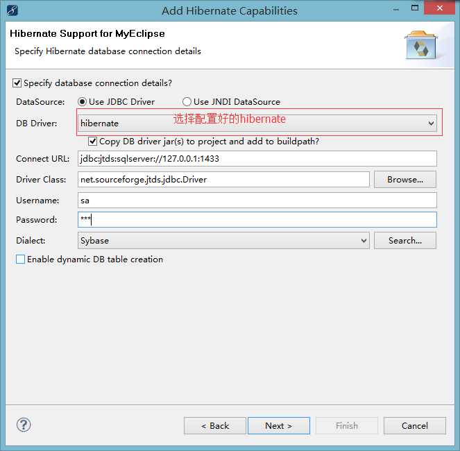Viewport: 460px width, 451px height.
Task: Select the Use JDBC Driver radio button
Action: click(x=82, y=102)
